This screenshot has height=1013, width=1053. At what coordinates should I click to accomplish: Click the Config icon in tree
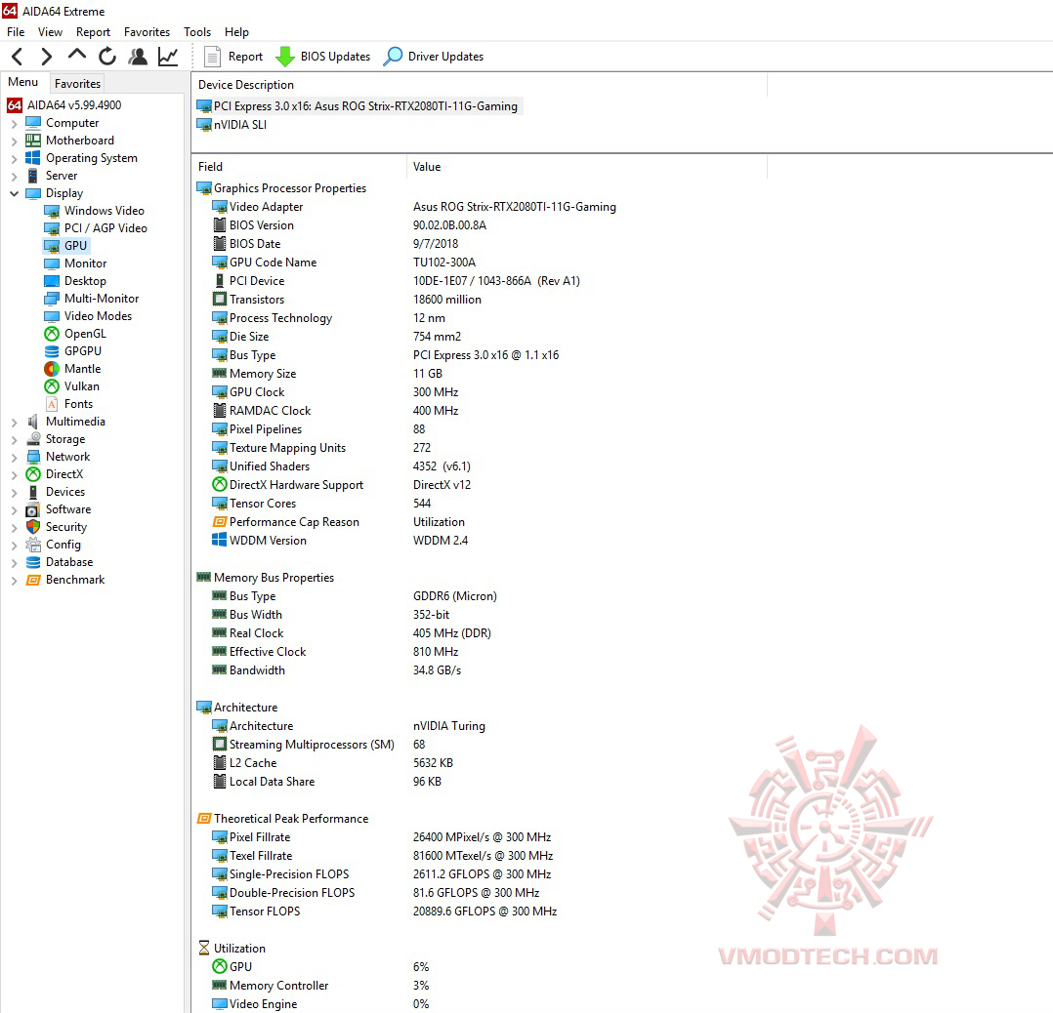33,545
